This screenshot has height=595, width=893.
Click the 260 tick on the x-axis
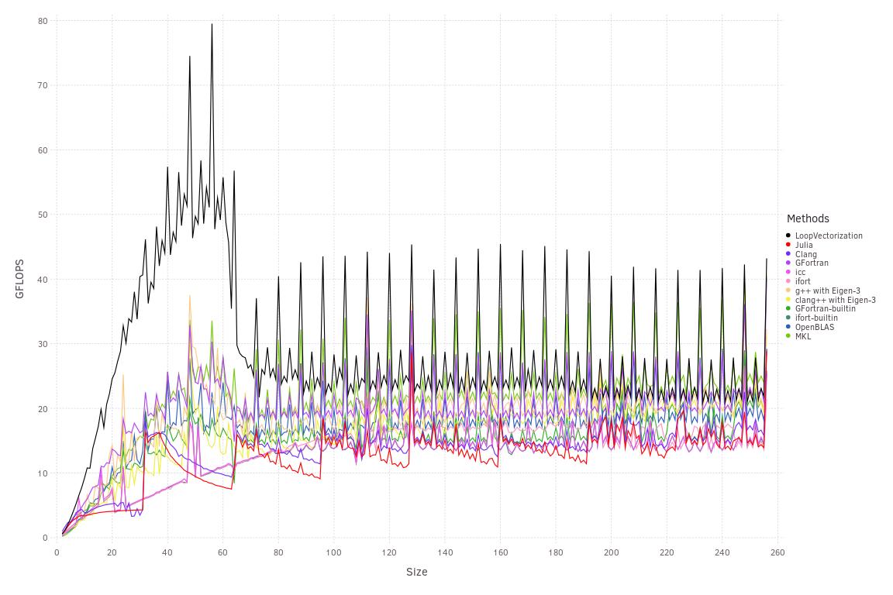click(x=777, y=552)
